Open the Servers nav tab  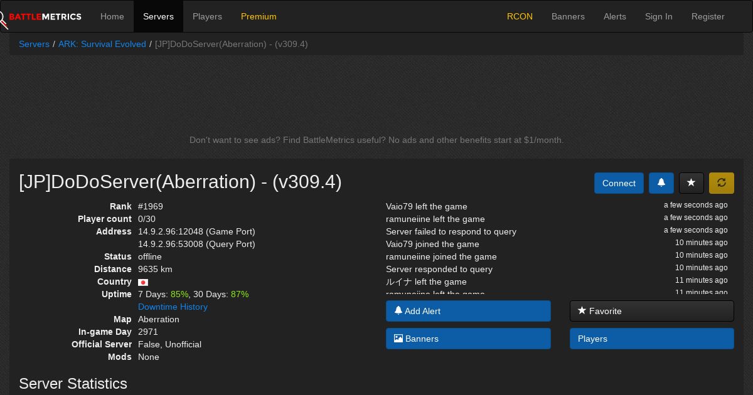(158, 16)
